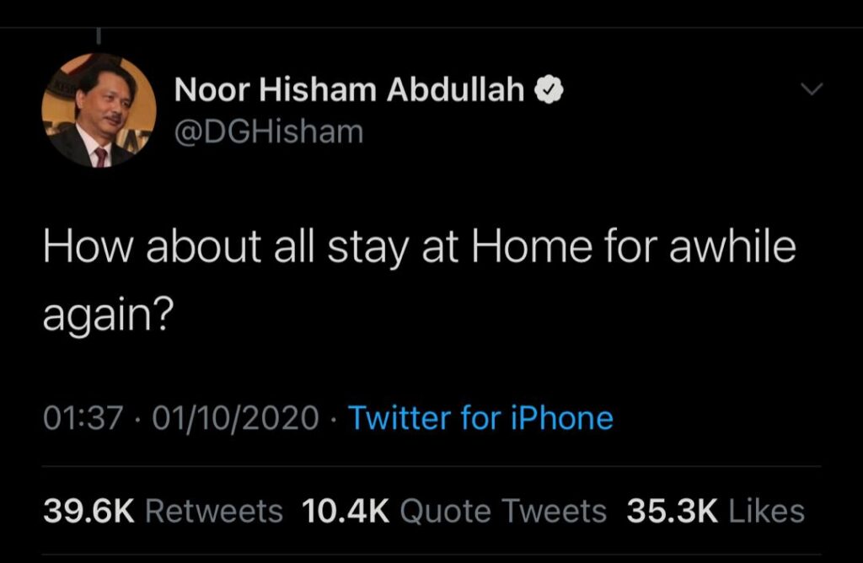Click the 01:37 timestamp
This screenshot has width=863, height=563.
click(x=83, y=418)
